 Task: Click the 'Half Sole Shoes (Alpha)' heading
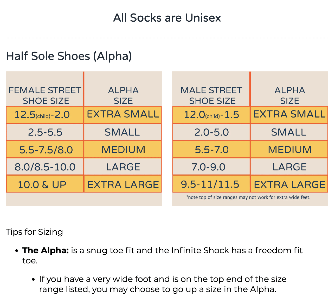69,56
